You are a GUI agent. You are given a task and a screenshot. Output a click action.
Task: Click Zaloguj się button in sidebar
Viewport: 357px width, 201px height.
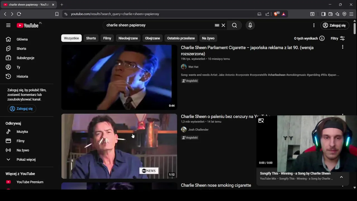[22, 109]
